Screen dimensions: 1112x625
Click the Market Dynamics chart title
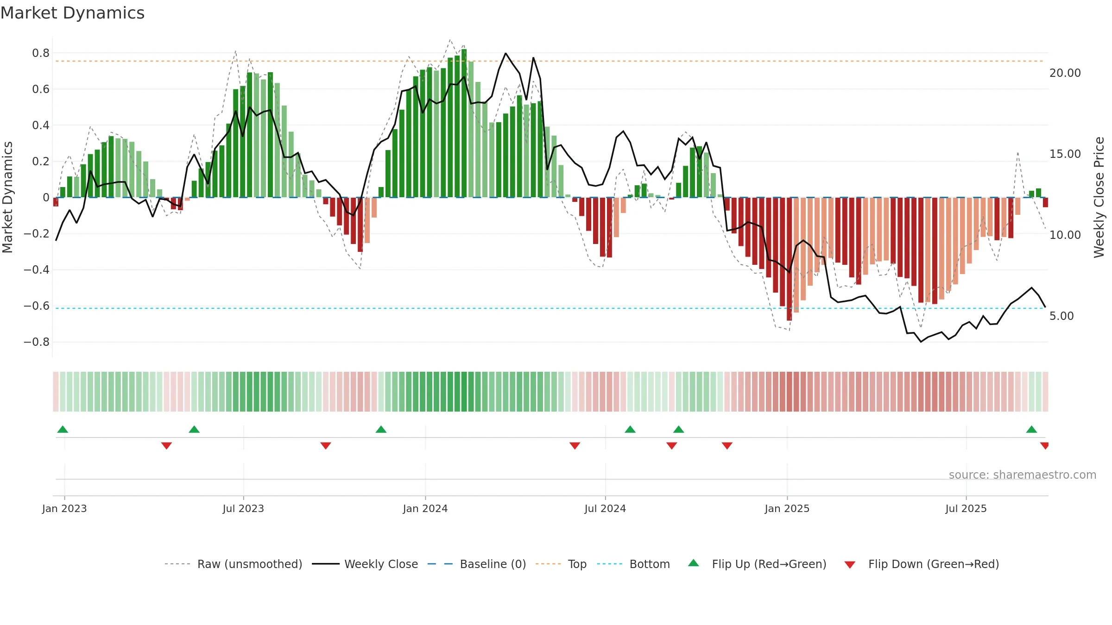(72, 13)
